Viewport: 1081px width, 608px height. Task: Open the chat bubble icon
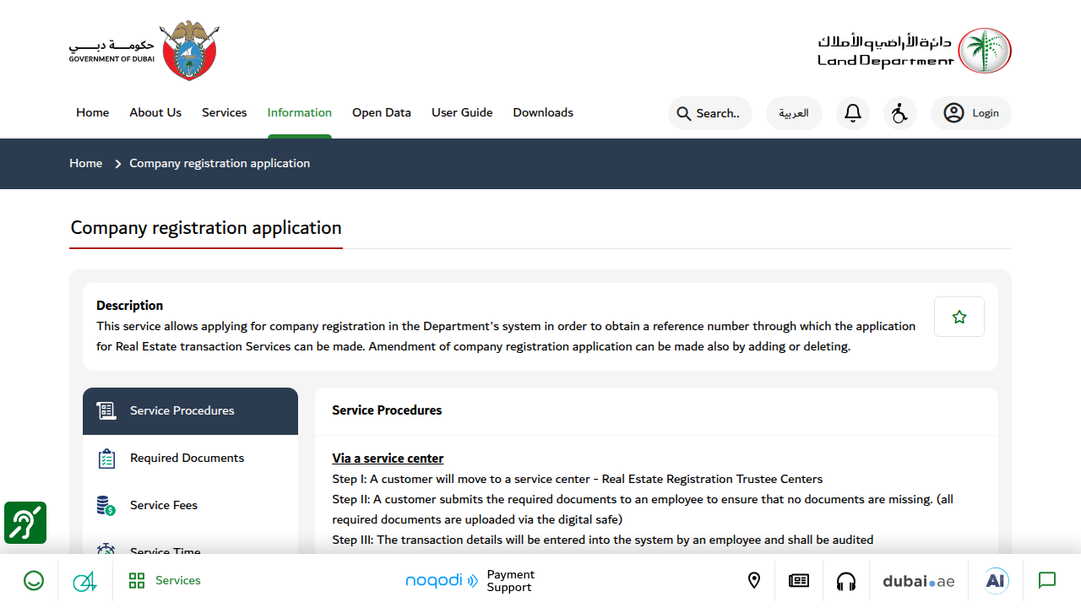click(1047, 581)
